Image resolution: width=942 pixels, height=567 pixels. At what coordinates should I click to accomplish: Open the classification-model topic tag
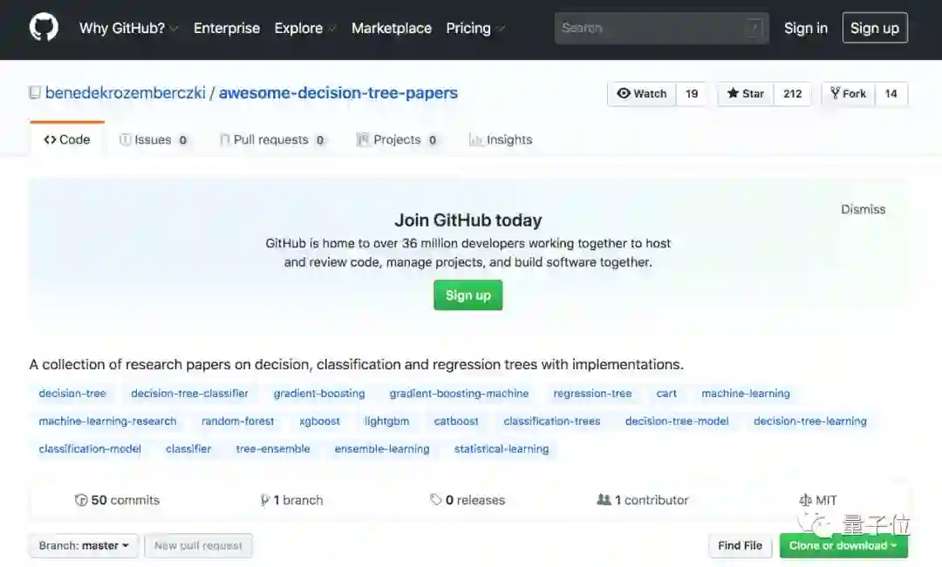click(90, 449)
